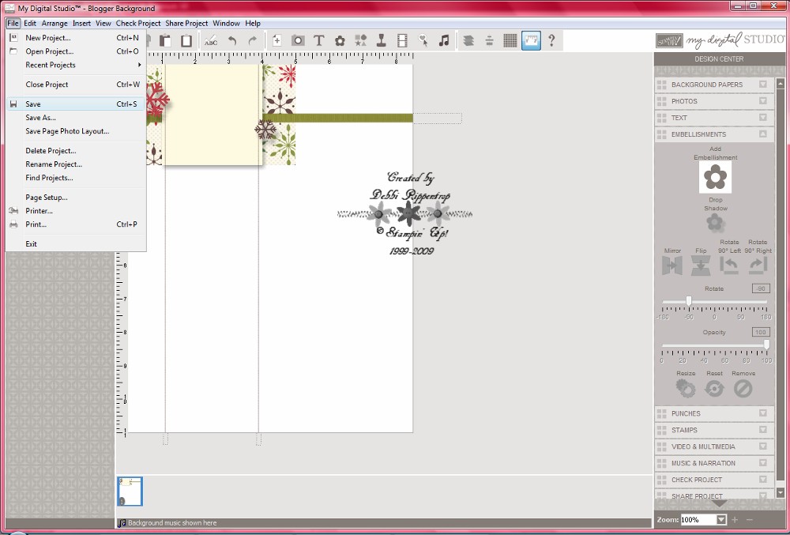Screen dimensions: 790x535
Task: Click the add page toolbar icon
Action: pos(276,41)
